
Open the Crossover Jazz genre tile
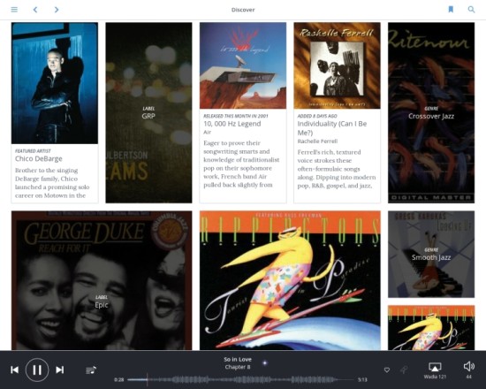pos(431,113)
